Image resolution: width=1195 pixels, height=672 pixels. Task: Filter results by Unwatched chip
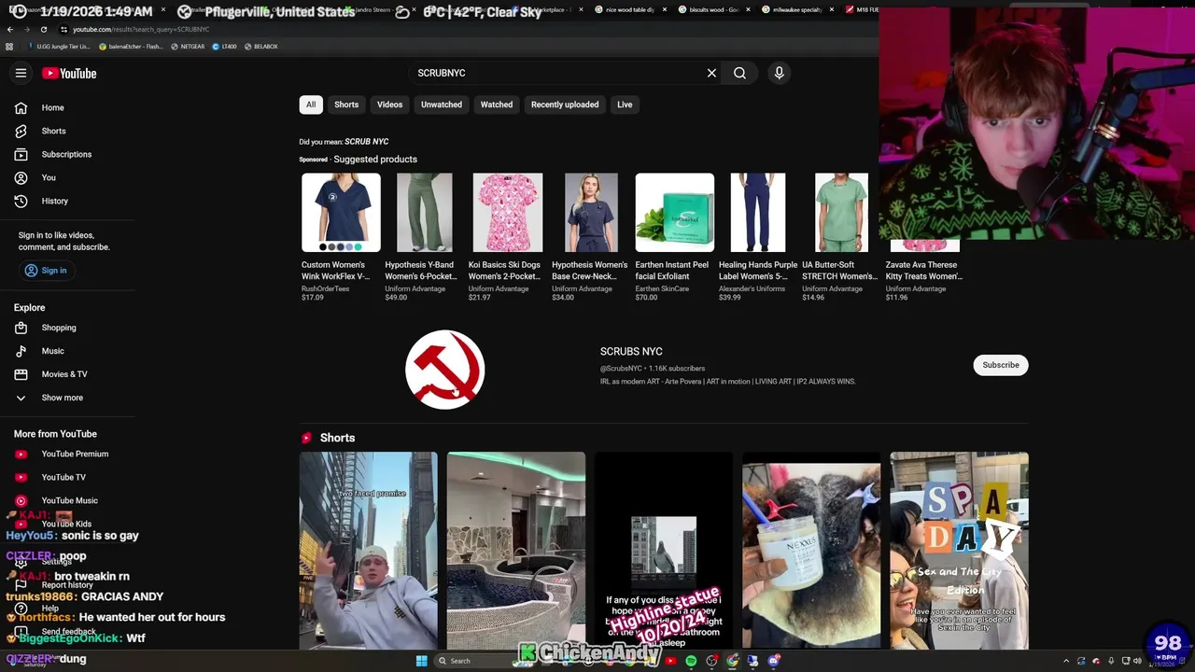click(442, 105)
